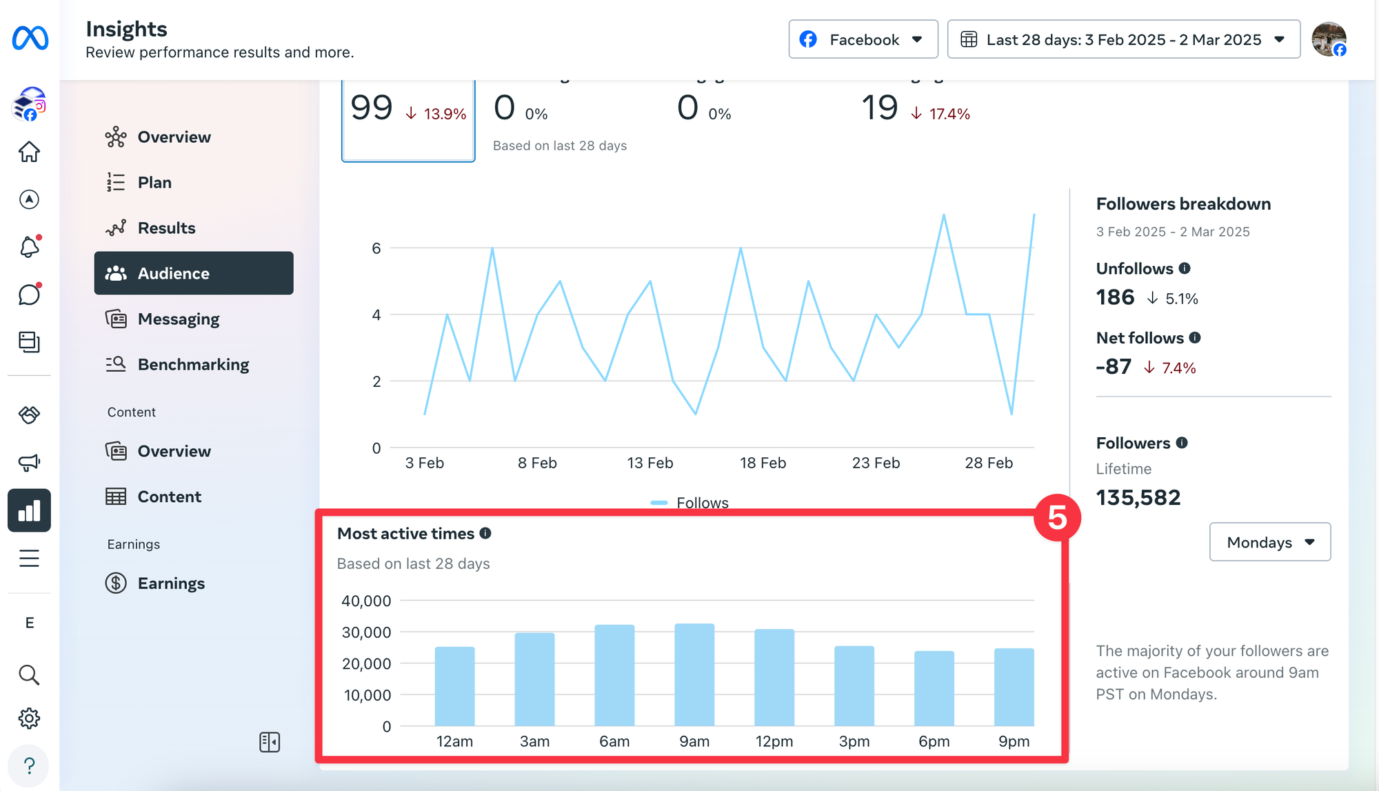Image resolution: width=1379 pixels, height=791 pixels.
Task: Open the inbox chat bubble icon
Action: 29,294
